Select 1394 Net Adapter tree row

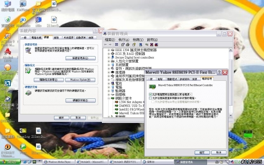pos(130,102)
